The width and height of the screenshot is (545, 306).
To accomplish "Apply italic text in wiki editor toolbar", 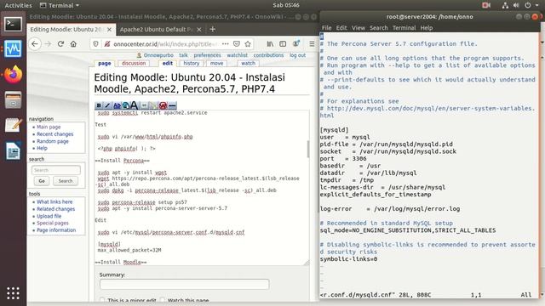I will pyautogui.click(x=107, y=105).
